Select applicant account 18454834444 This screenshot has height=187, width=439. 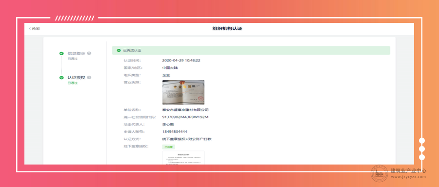[175, 131]
